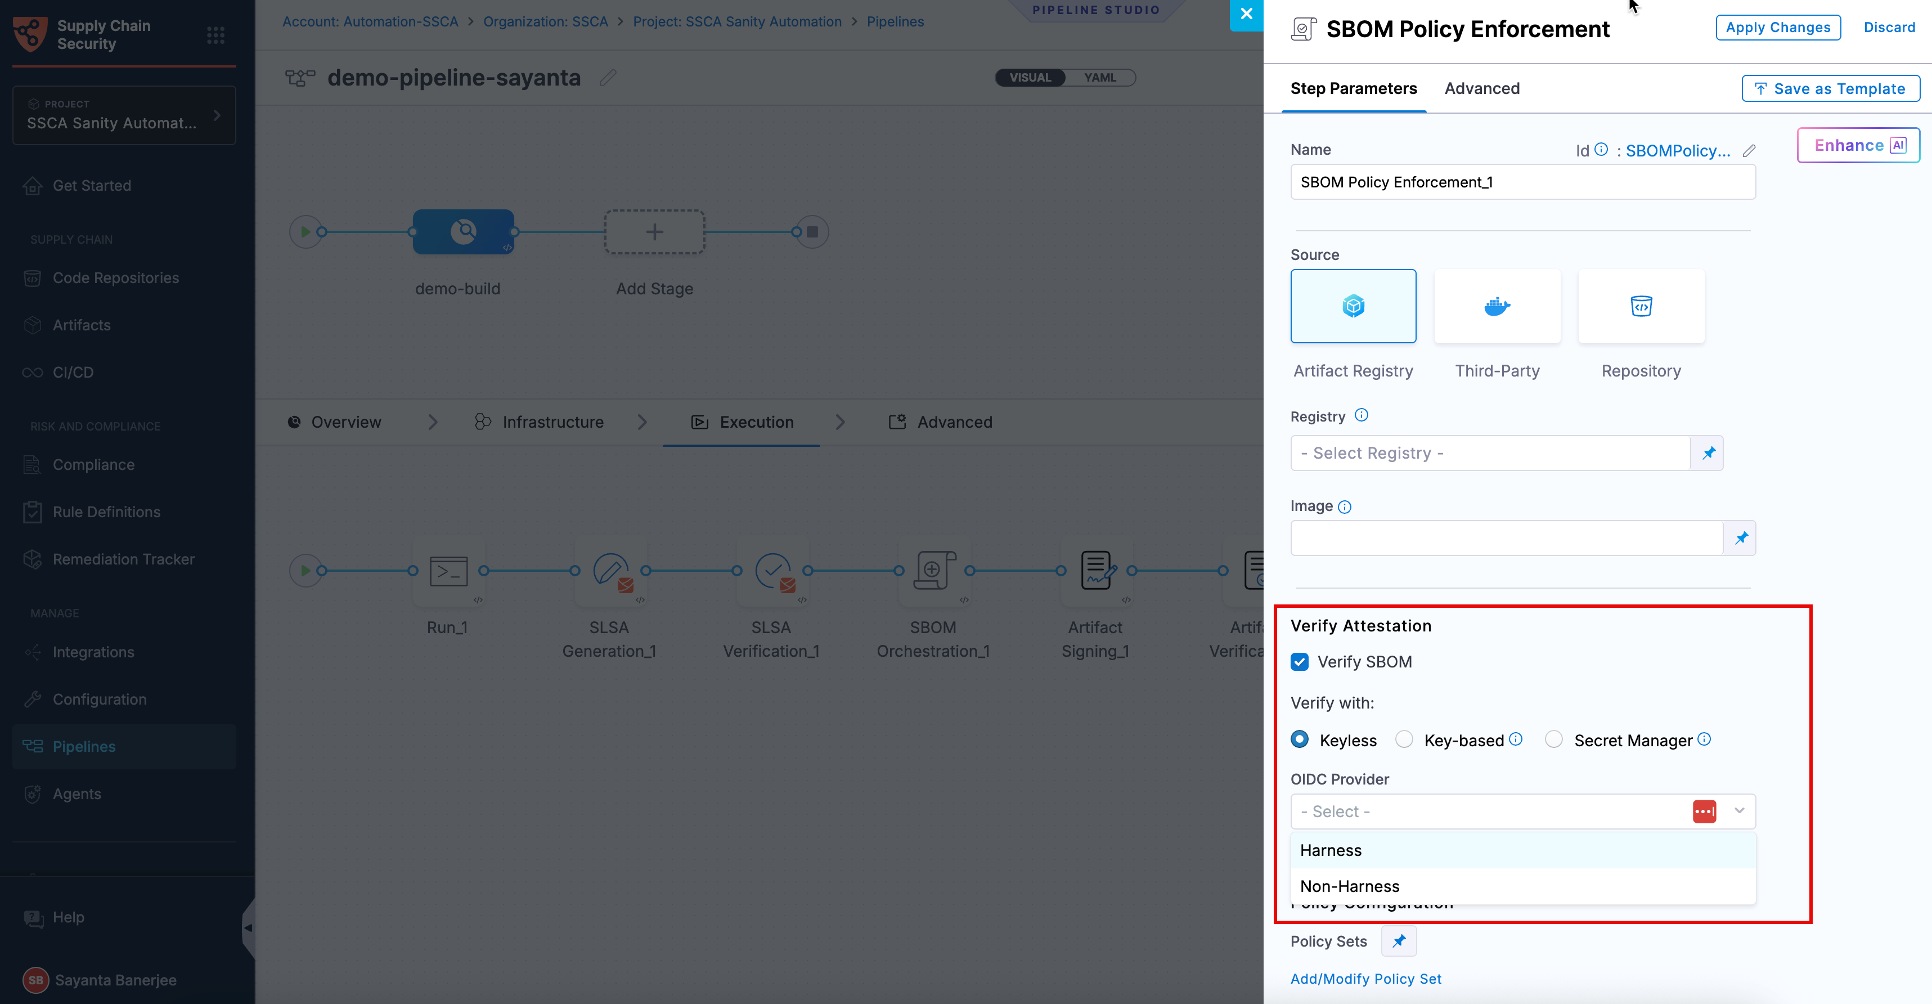Click the red dots icon in OIDC Provider
This screenshot has height=1004, width=1932.
coord(1704,812)
